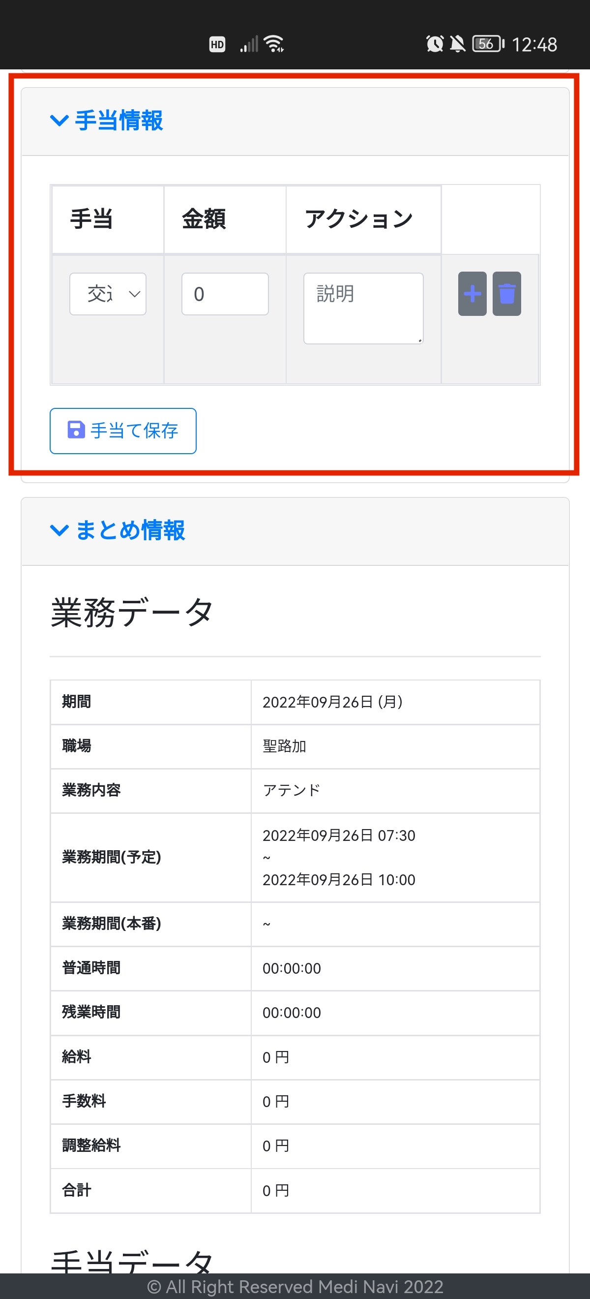Click the 手当て保存 button
Image resolution: width=590 pixels, height=1299 pixels.
point(123,431)
